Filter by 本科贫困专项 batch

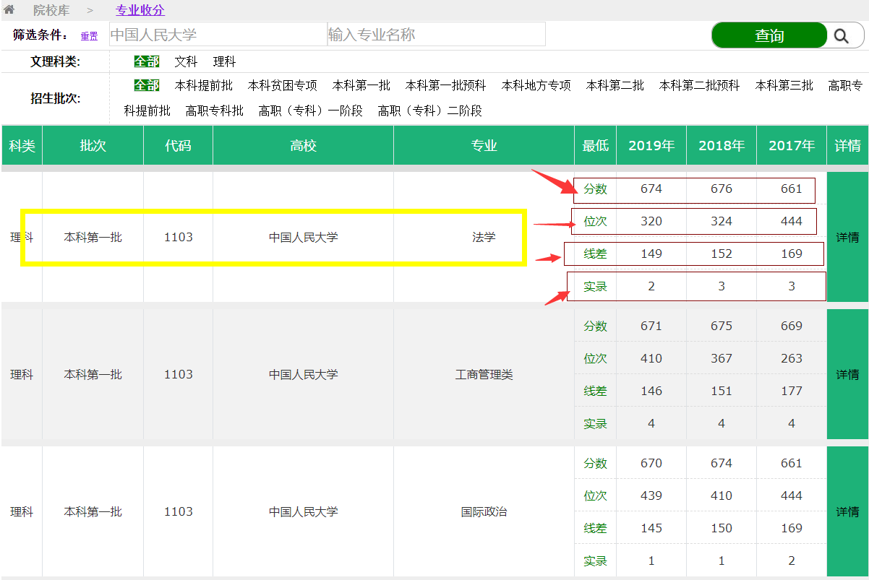pyautogui.click(x=282, y=85)
